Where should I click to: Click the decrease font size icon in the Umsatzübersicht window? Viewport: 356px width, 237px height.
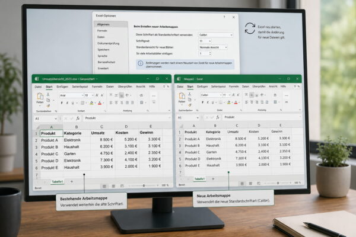point(102,95)
